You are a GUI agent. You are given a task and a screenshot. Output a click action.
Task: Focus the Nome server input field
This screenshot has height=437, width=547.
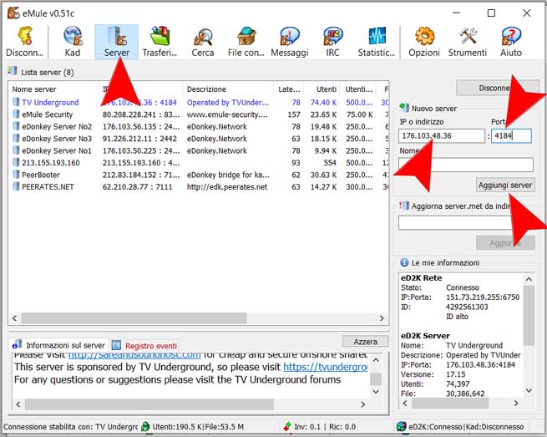(x=466, y=165)
